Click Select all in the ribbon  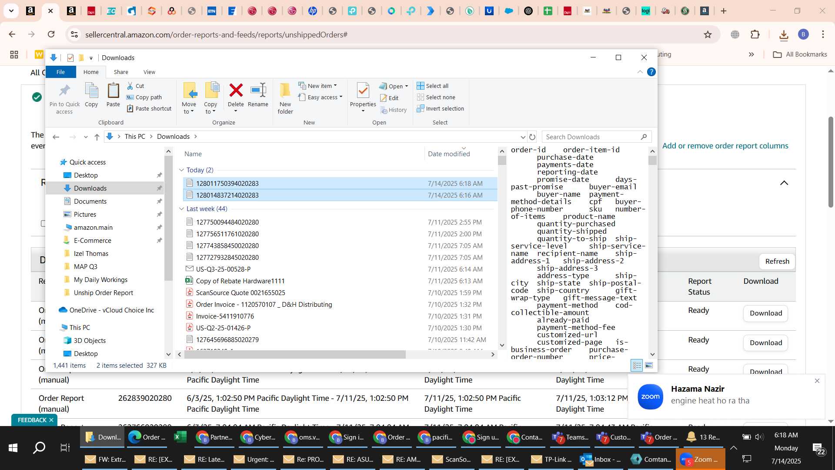(433, 86)
